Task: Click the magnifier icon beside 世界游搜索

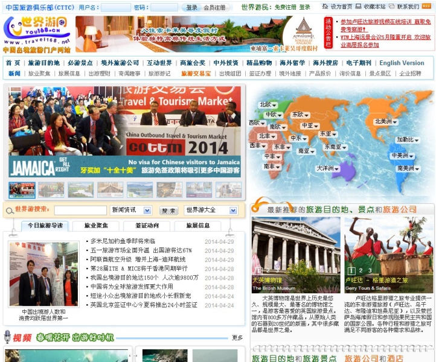Action: click(x=9, y=210)
